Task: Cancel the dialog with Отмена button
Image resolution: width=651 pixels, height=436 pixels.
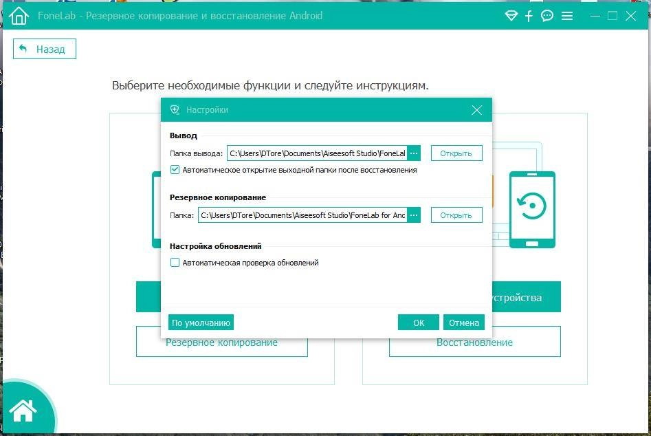Action: tap(464, 323)
